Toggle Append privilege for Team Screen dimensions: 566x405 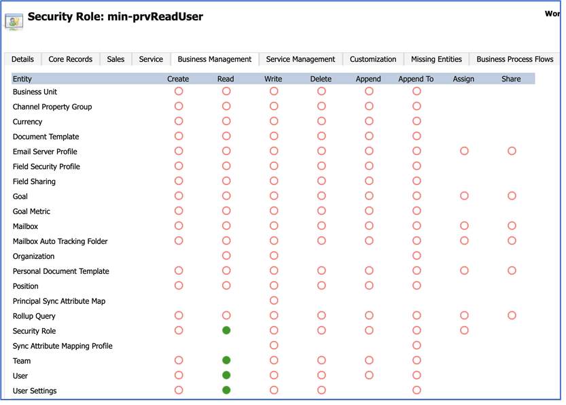[369, 360]
